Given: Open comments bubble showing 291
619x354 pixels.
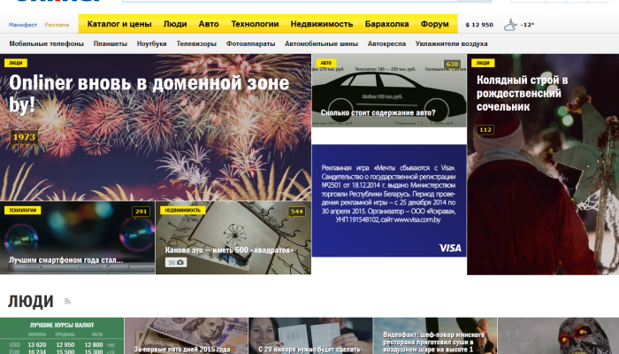Looking at the screenshot, I should point(141,212).
